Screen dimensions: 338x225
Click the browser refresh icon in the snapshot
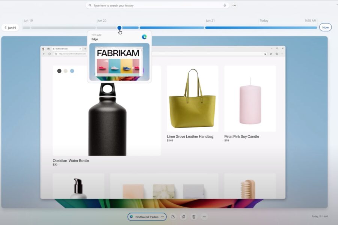pos(49,54)
